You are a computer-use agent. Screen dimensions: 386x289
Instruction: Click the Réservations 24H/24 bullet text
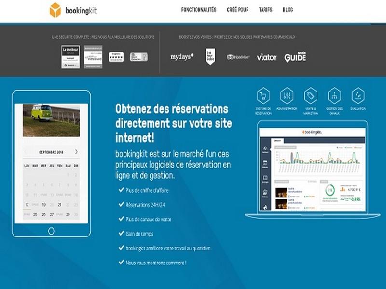pos(145,205)
